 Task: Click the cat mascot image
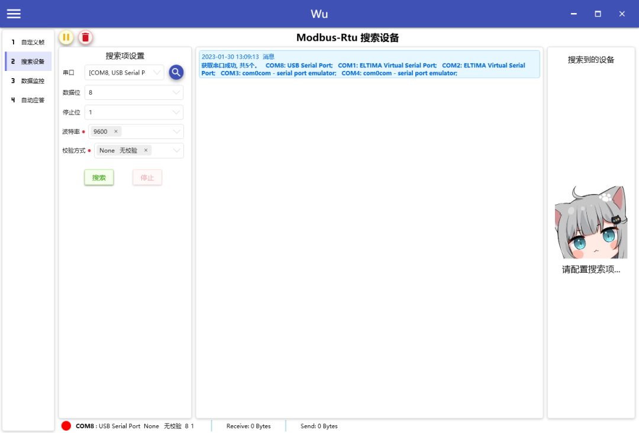(590, 222)
